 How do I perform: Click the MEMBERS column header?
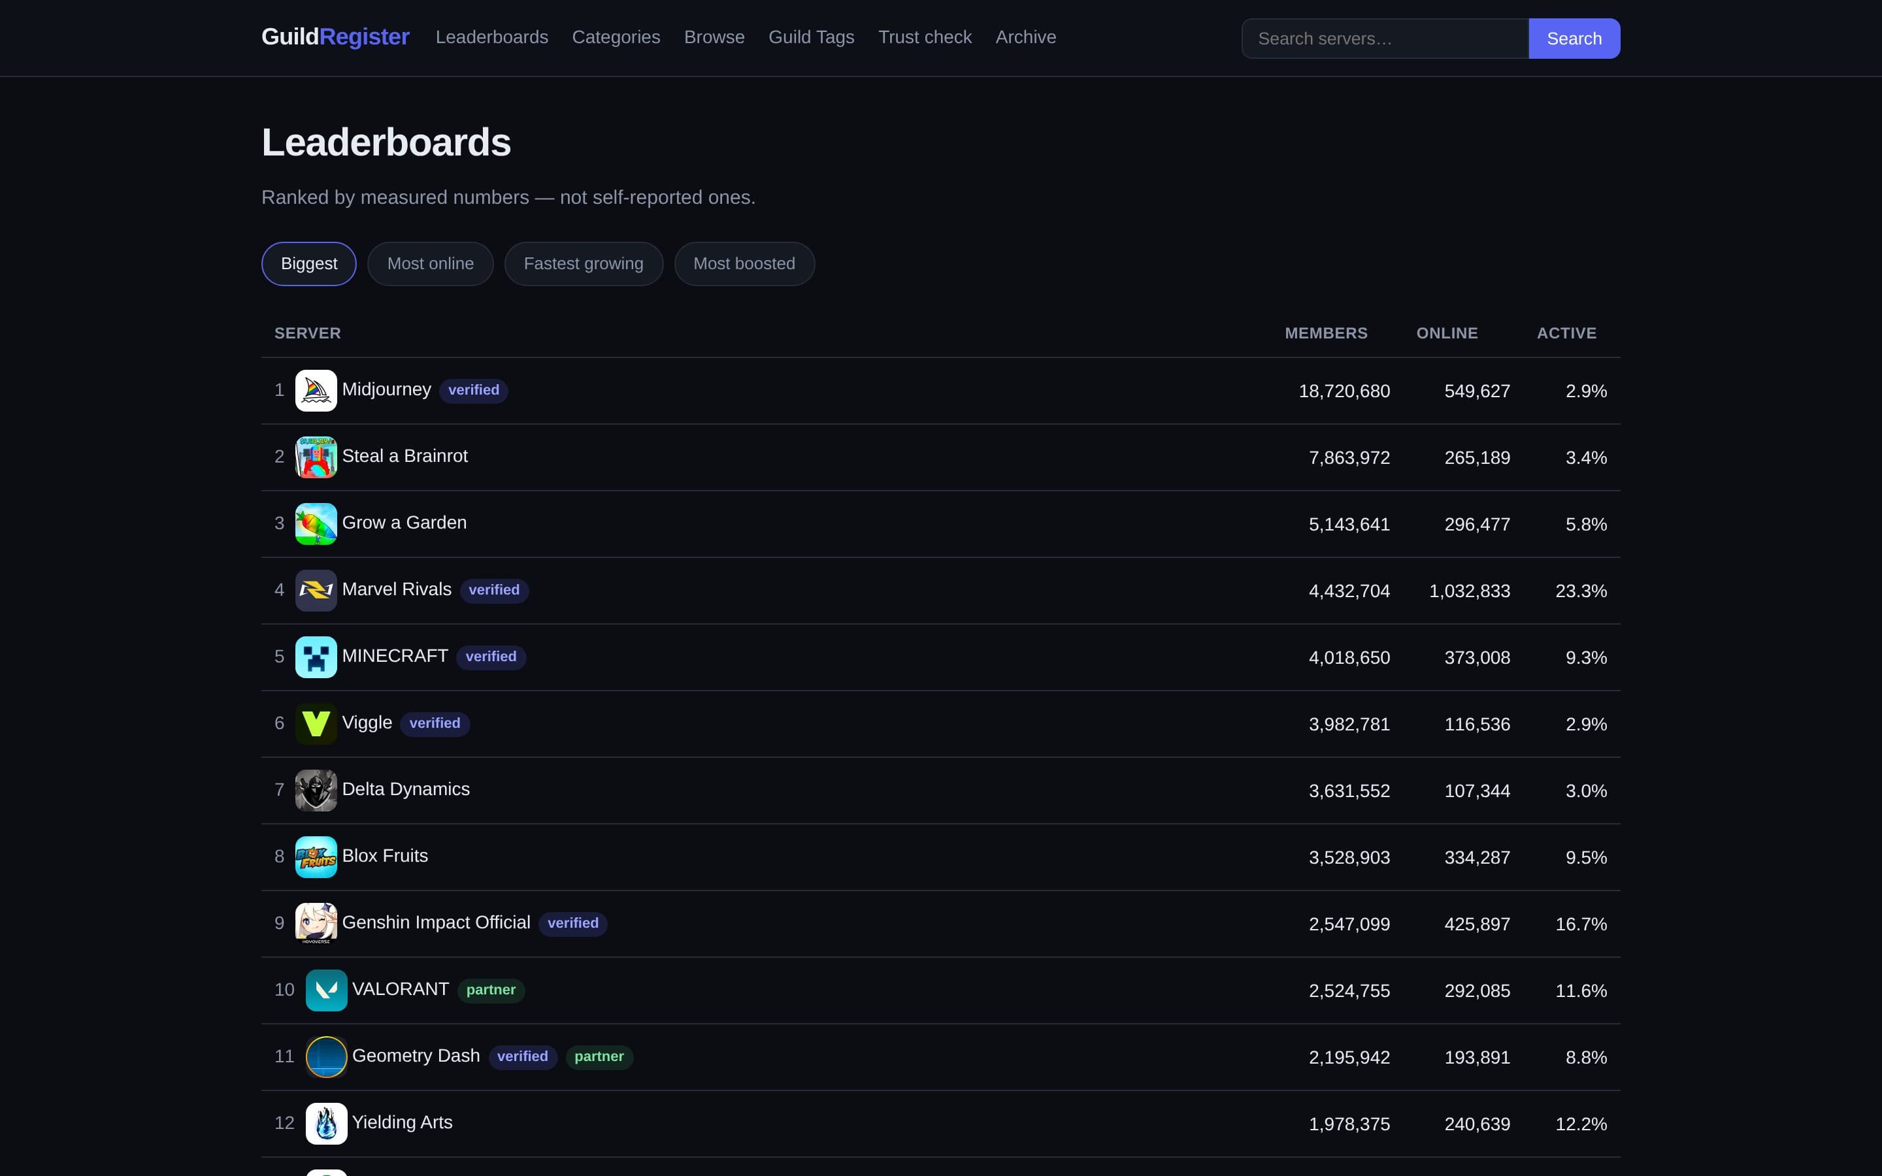[x=1326, y=333]
